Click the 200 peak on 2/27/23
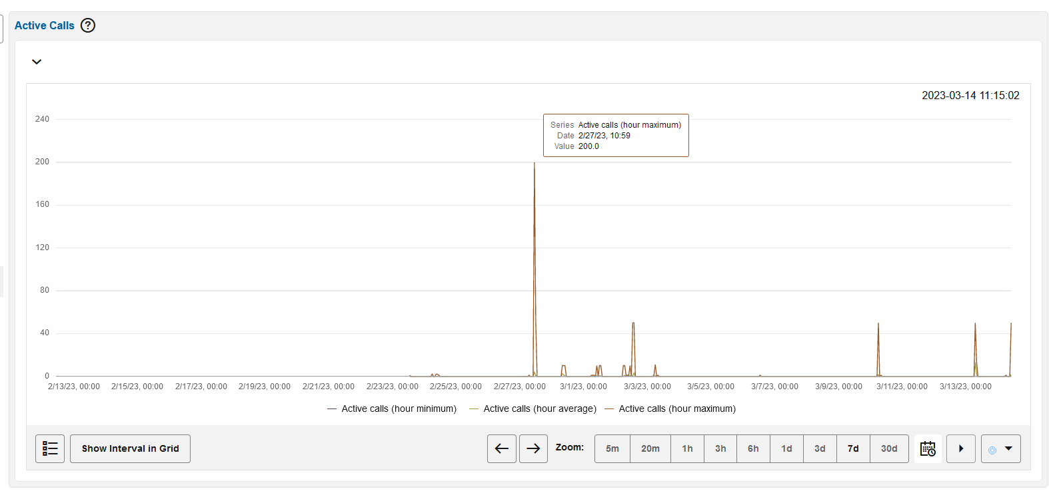This screenshot has width=1049, height=493. tap(534, 164)
